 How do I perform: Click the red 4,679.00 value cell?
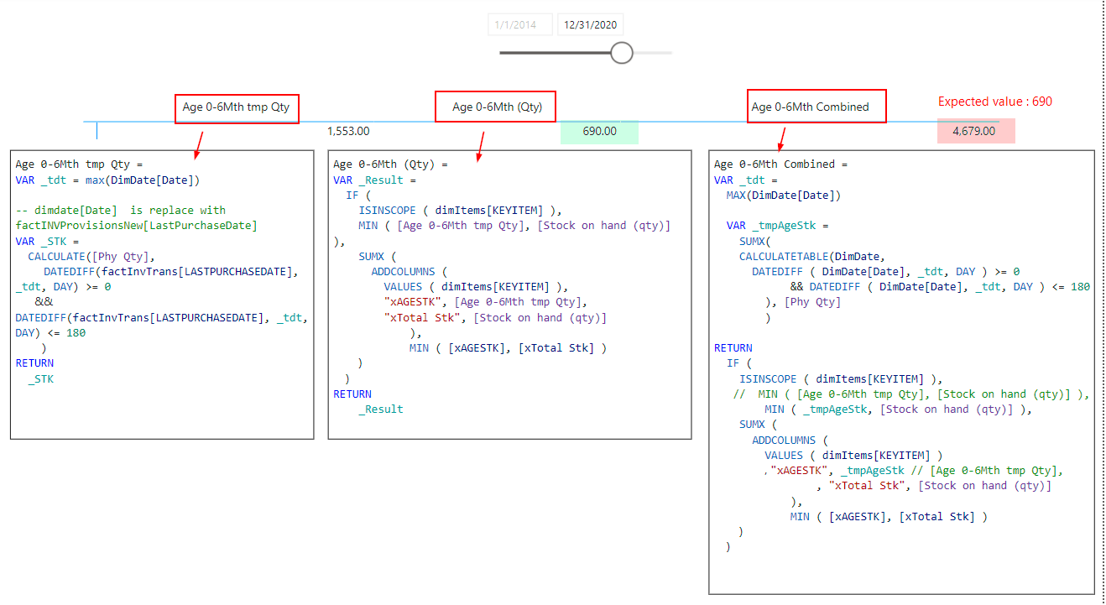(975, 131)
